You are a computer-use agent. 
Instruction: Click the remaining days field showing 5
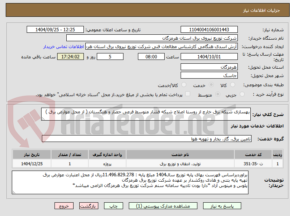coord(110,57)
